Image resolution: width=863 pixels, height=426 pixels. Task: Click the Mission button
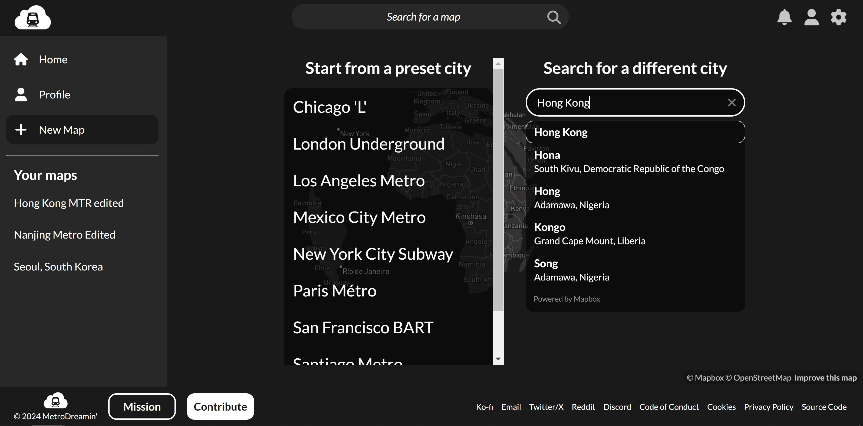point(142,406)
